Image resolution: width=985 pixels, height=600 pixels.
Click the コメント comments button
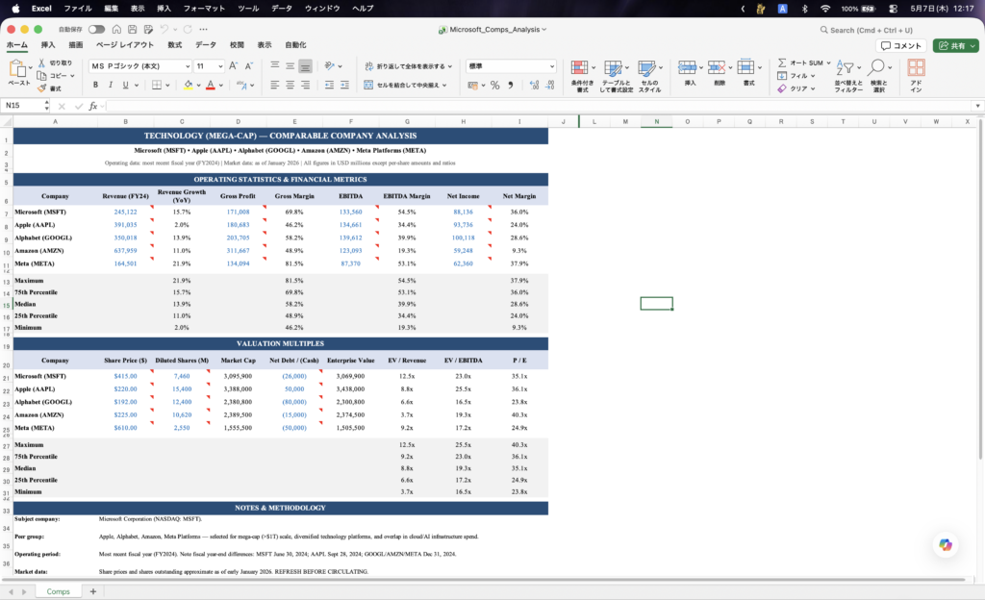pos(900,46)
